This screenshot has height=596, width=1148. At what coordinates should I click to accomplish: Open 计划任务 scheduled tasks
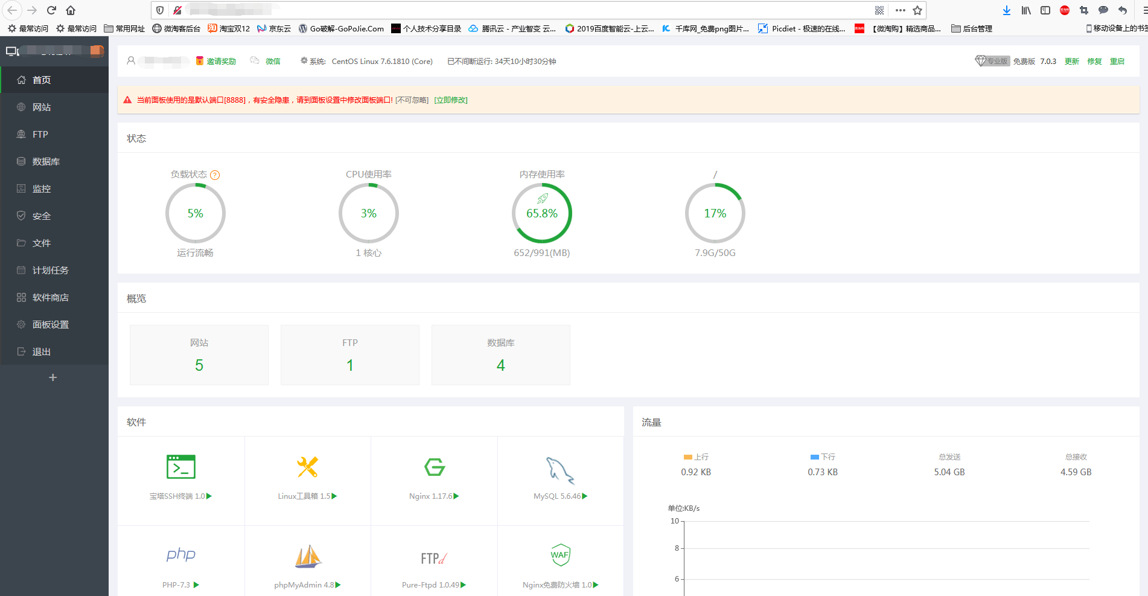pyautogui.click(x=54, y=270)
